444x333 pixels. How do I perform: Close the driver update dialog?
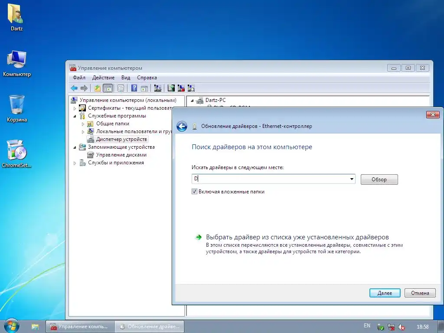tap(433, 114)
